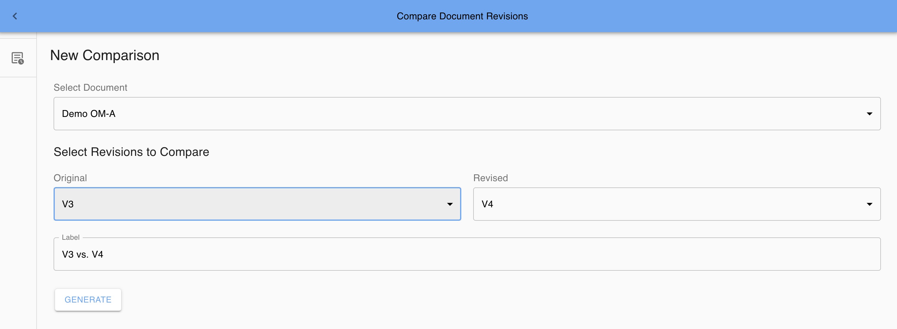Open the Demo OM-A document dropdown
This screenshot has width=897, height=329.
pos(467,114)
